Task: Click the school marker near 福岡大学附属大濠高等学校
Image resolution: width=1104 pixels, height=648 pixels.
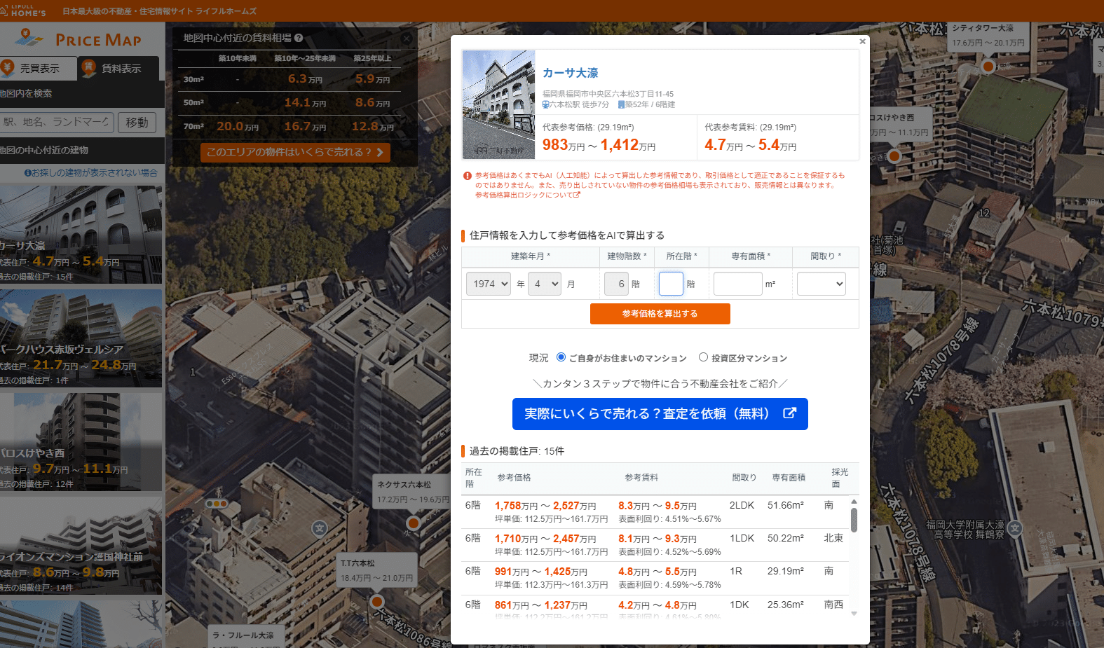Action: 1015,528
